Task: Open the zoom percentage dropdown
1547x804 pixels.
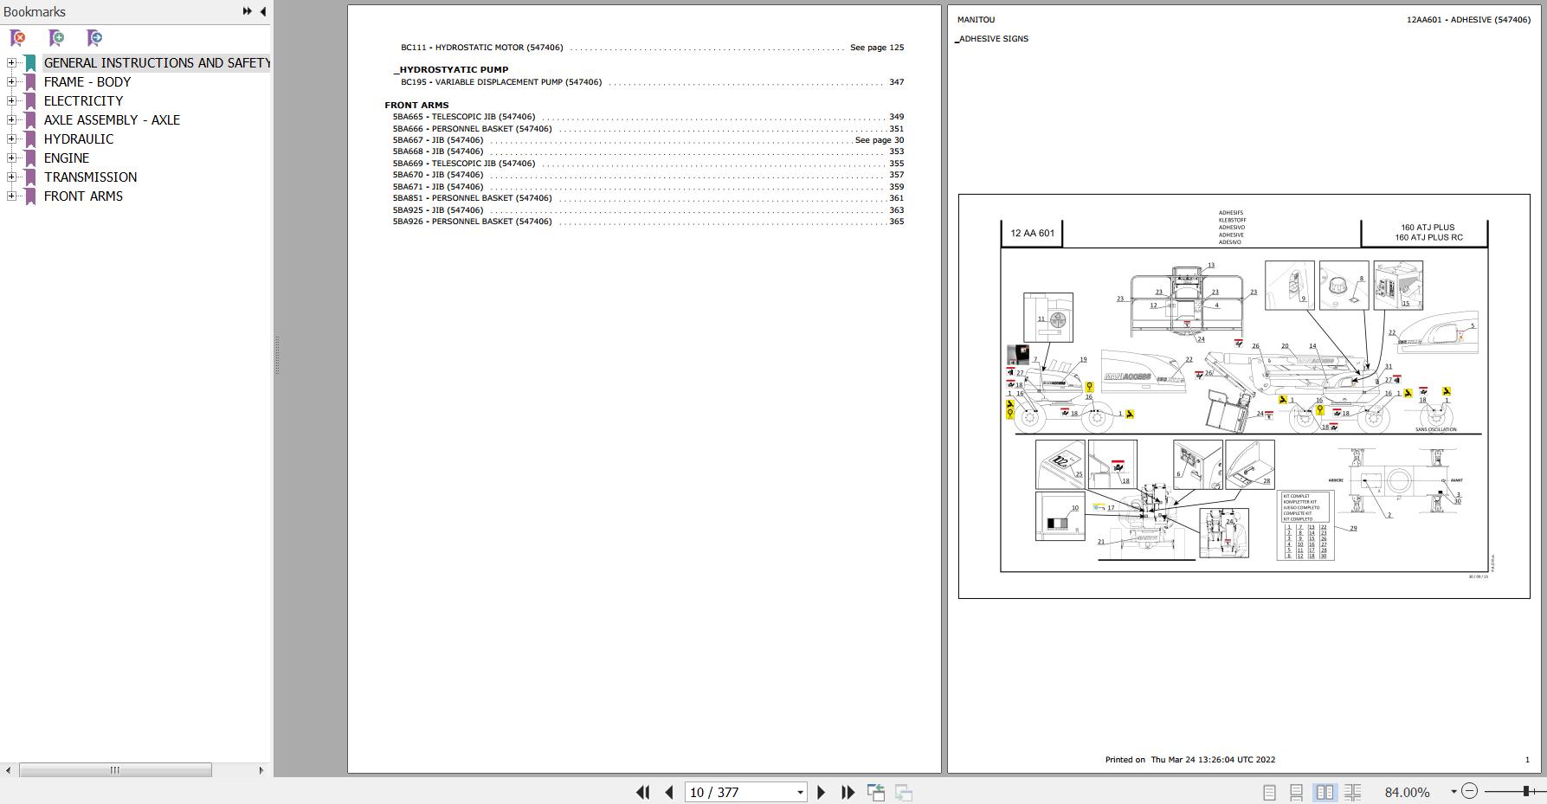Action: (x=1454, y=792)
